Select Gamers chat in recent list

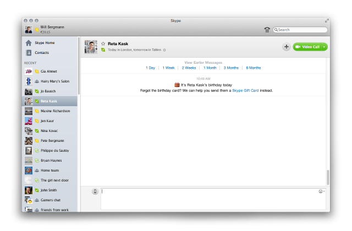coord(50,200)
